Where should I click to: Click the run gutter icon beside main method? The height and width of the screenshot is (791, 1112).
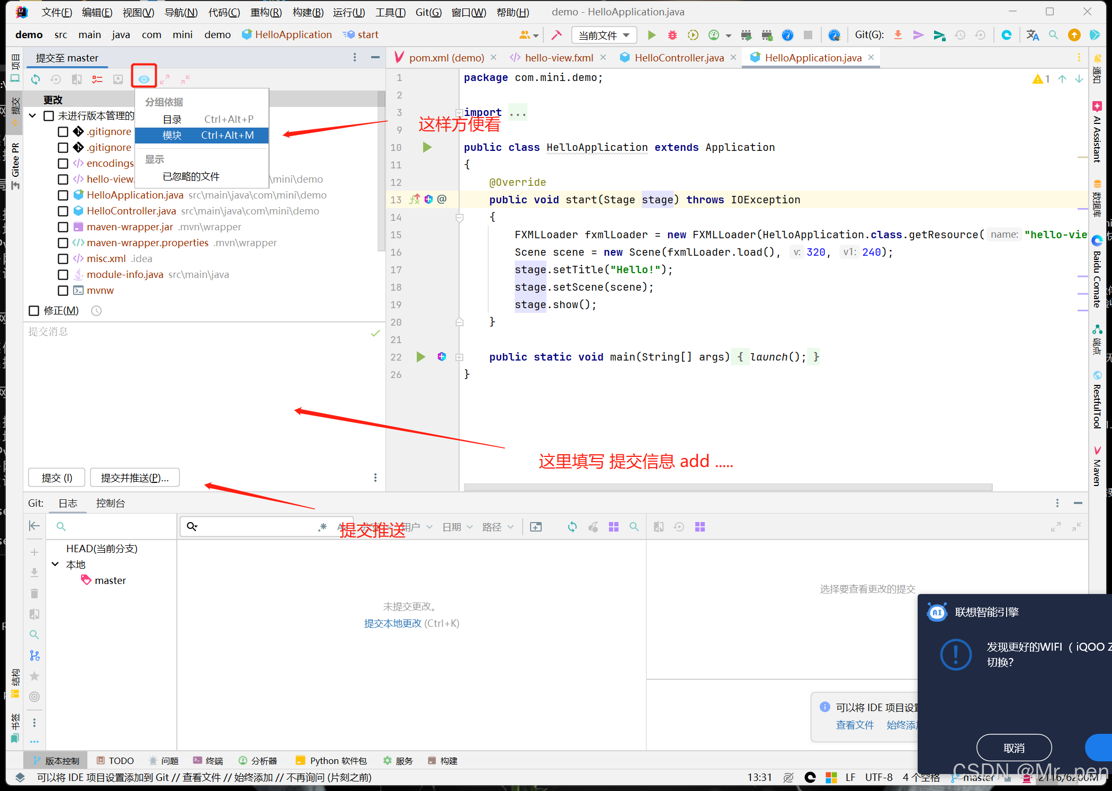pos(421,357)
